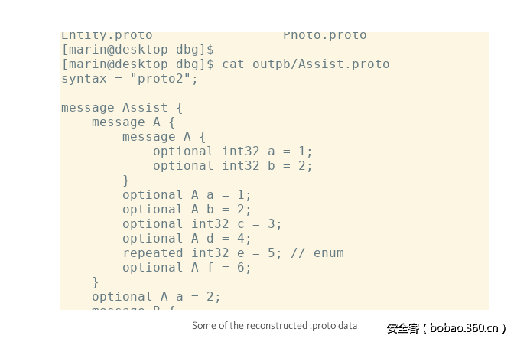Click the 'syntax = "proto2";' line

(x=129, y=78)
